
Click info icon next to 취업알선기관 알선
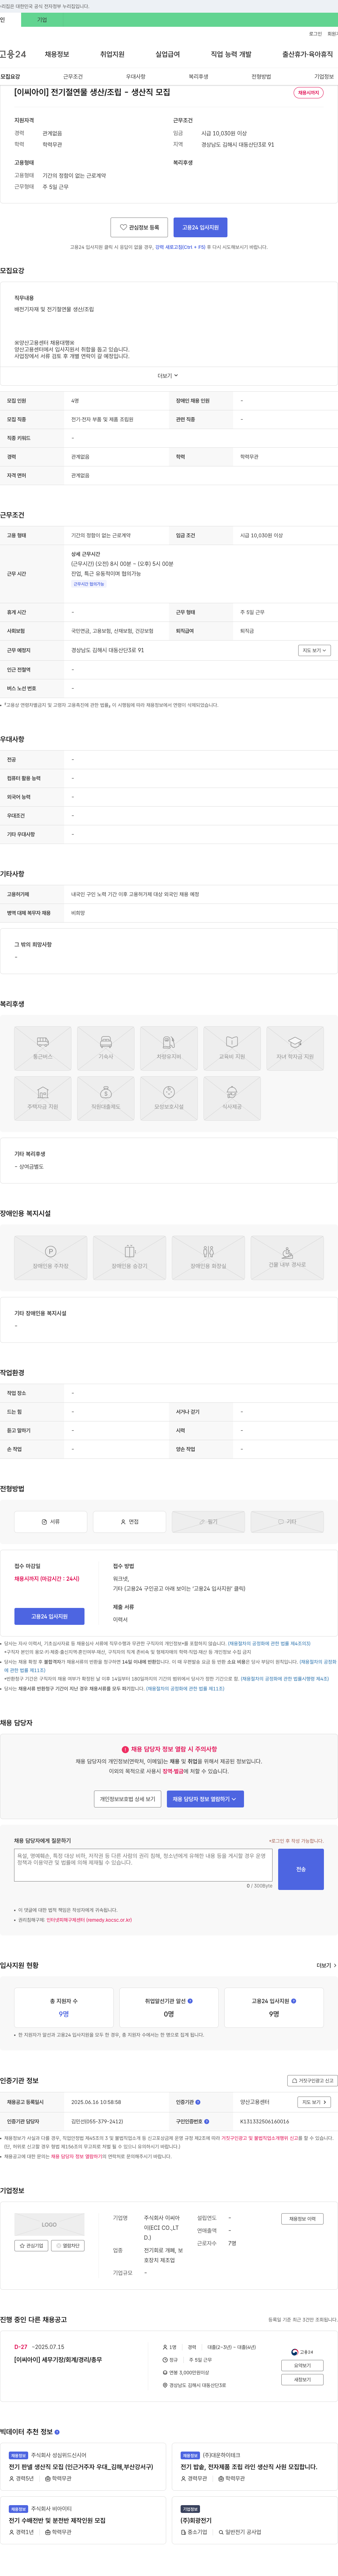190,2001
